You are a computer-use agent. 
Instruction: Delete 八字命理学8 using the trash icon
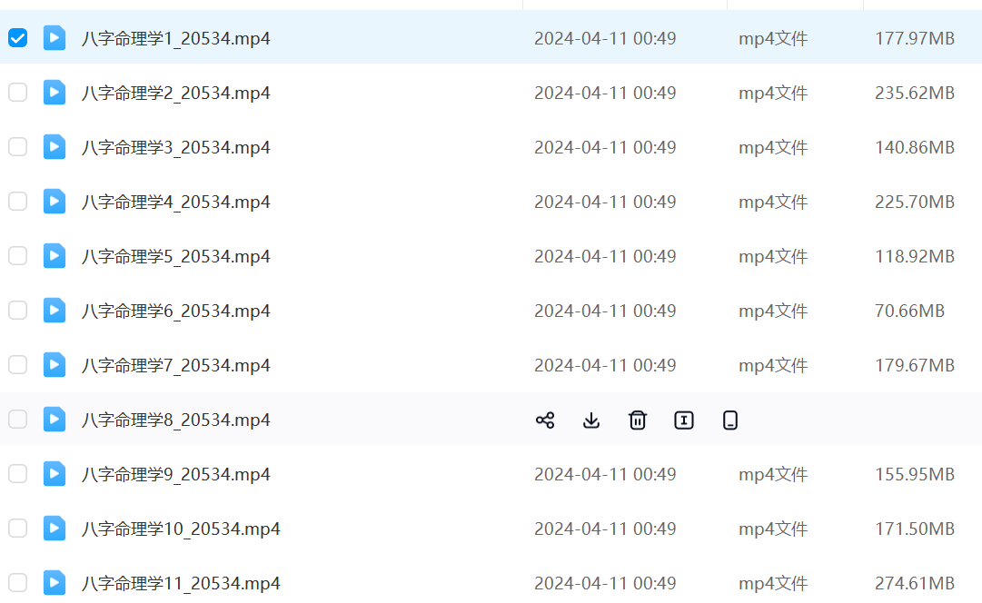pos(638,420)
